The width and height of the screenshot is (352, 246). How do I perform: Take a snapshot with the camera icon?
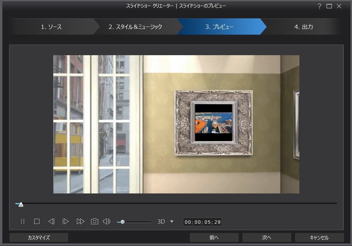pos(94,222)
